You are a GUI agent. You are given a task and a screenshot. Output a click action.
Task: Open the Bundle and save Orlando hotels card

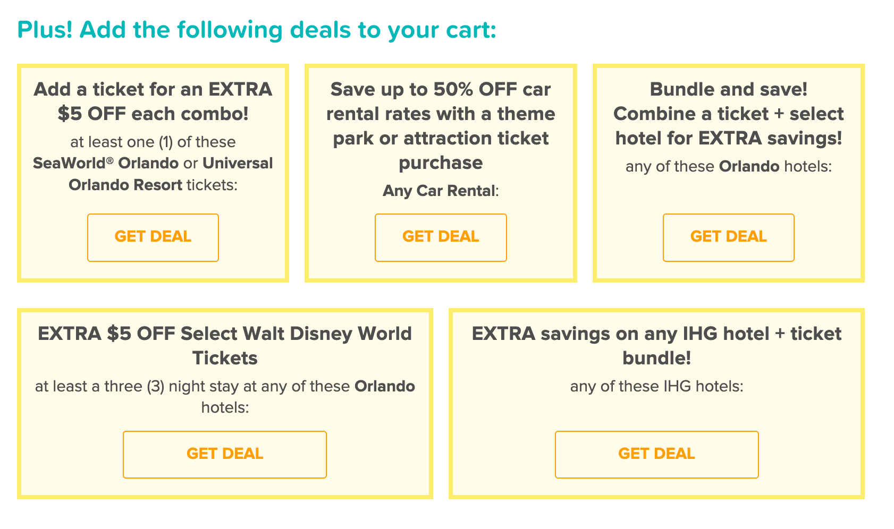pos(728,173)
